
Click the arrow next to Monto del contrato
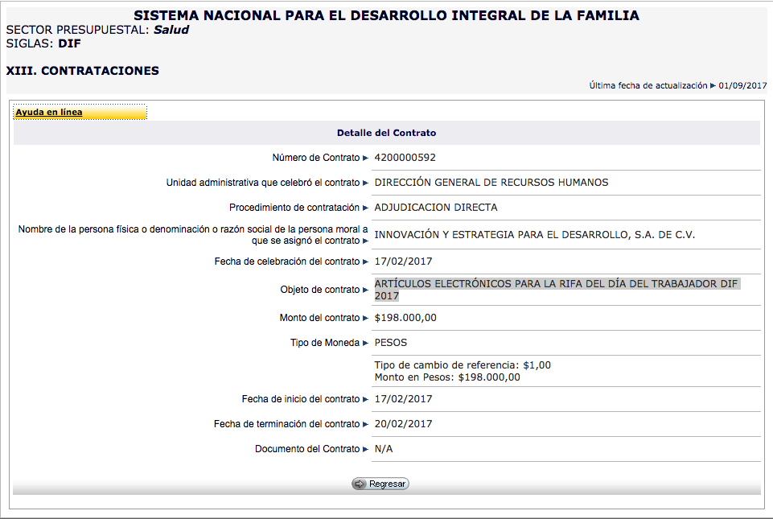click(366, 318)
